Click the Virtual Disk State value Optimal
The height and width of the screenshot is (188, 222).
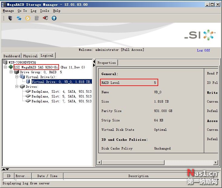pos(160,130)
